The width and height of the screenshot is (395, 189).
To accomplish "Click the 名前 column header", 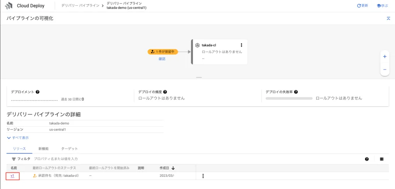I will (14, 168).
